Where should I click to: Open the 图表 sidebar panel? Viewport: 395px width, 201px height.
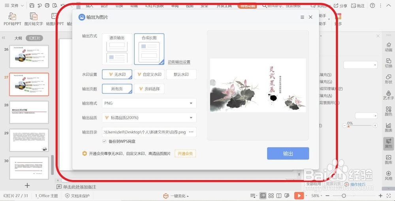coord(388,127)
